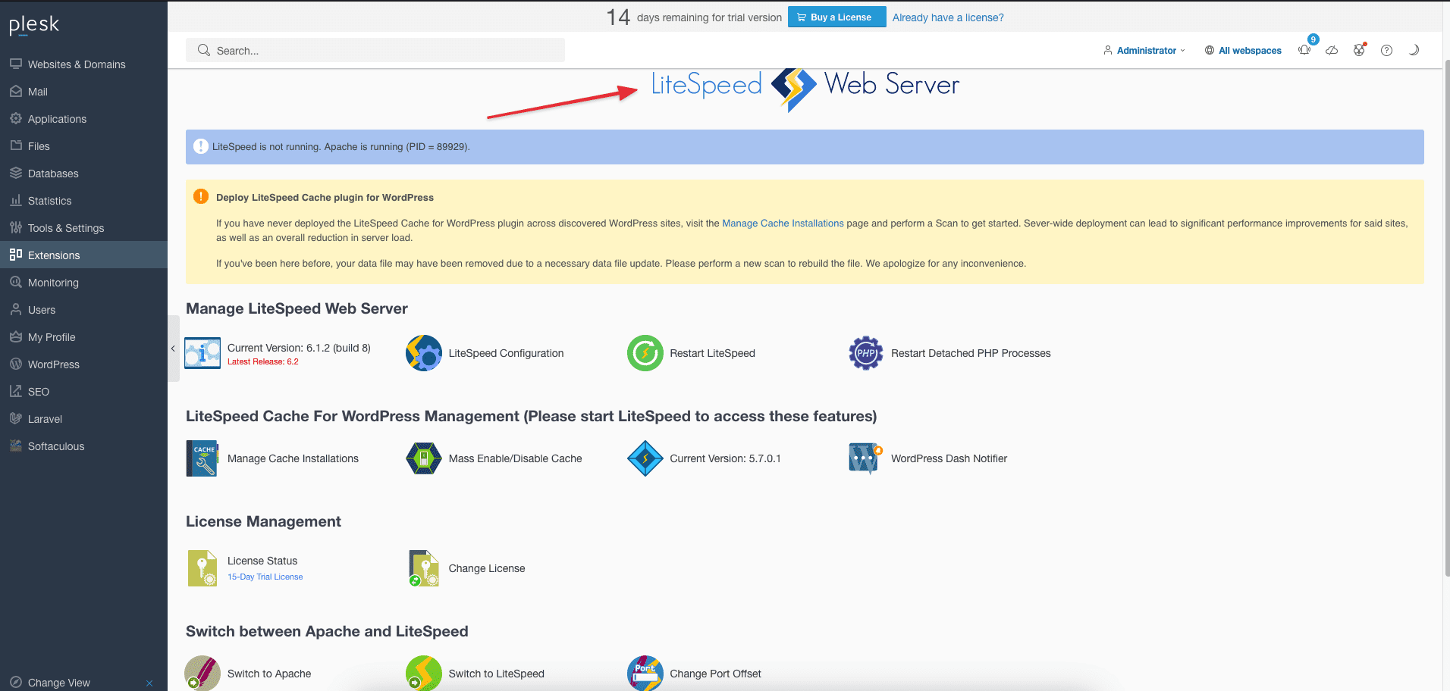The width and height of the screenshot is (1450, 691).
Task: Click the Switch to LiteSpeed icon
Action: coord(423,673)
